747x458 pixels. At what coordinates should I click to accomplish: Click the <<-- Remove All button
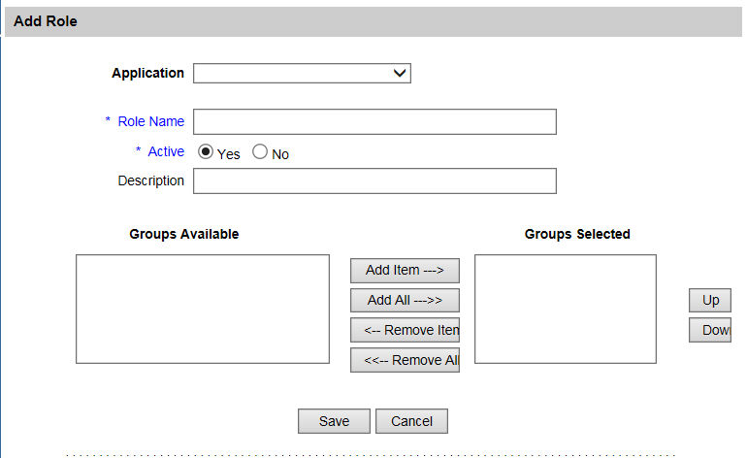tap(405, 360)
